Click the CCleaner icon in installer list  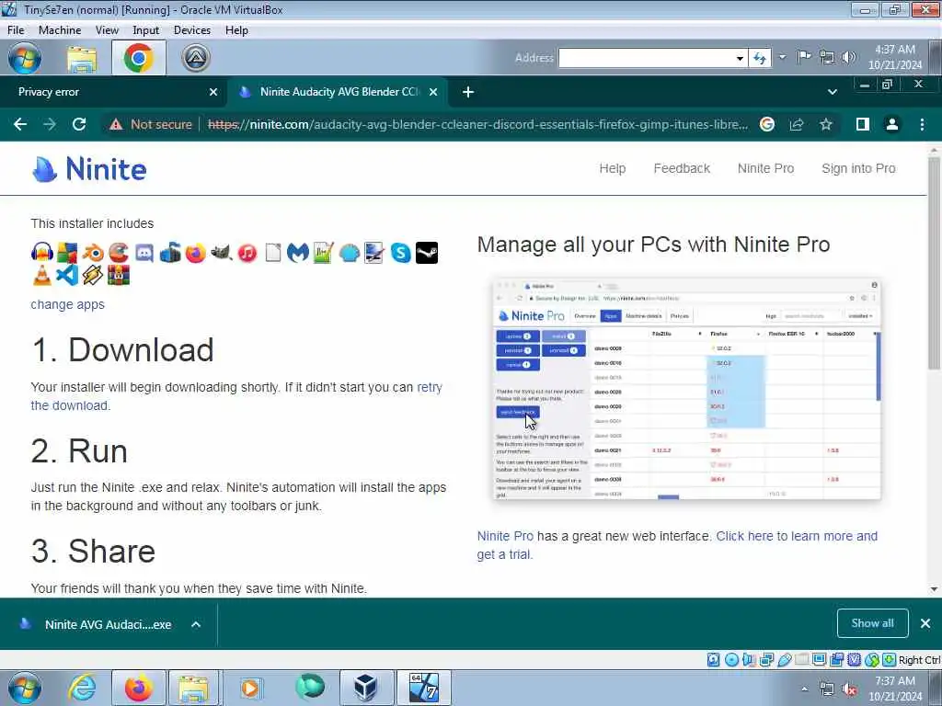point(119,253)
